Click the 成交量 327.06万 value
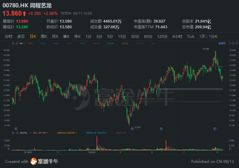 tap(111, 27)
